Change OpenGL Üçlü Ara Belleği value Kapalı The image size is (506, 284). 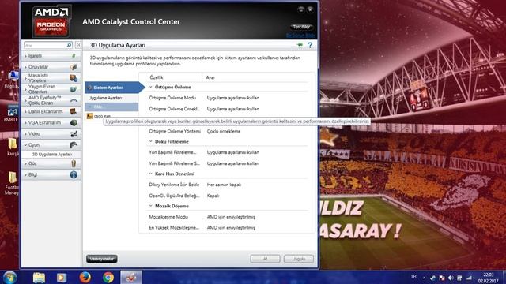(213, 196)
